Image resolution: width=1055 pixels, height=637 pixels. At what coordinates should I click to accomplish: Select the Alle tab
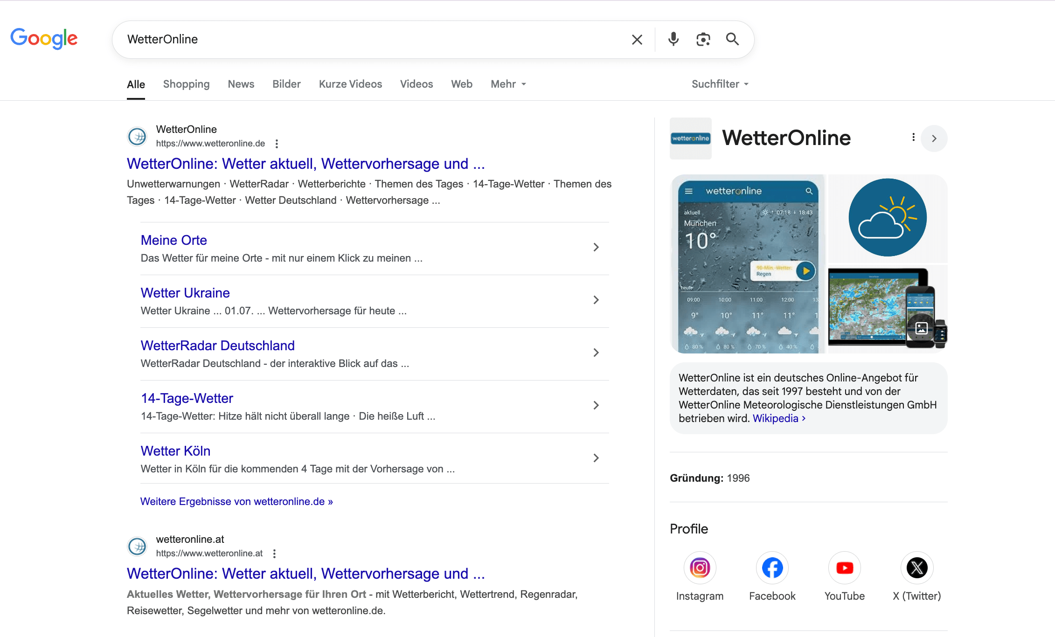[136, 84]
